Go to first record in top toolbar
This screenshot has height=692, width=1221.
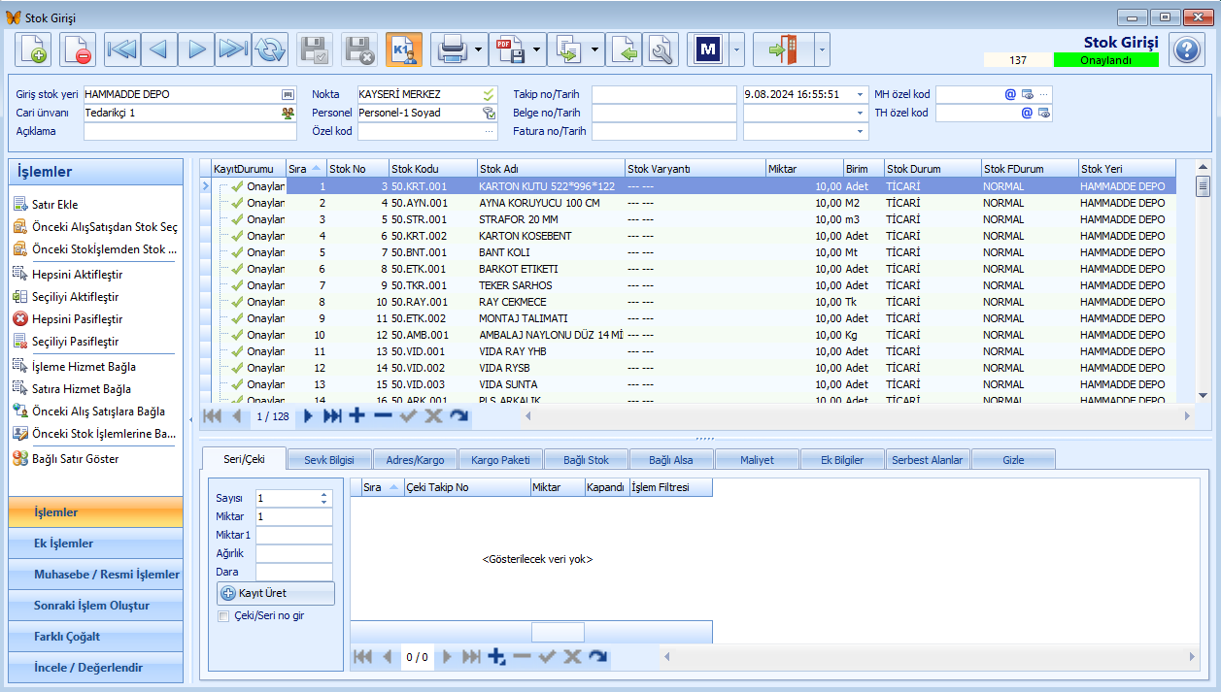[x=122, y=49]
